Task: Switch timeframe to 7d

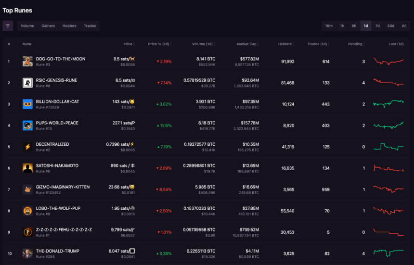Action: pyautogui.click(x=377, y=26)
